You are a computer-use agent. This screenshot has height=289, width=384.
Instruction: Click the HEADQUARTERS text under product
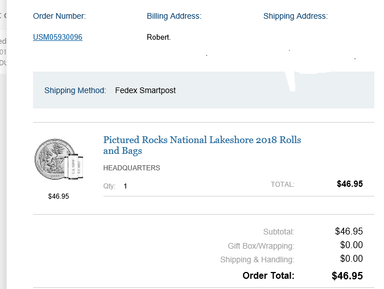coord(131,168)
